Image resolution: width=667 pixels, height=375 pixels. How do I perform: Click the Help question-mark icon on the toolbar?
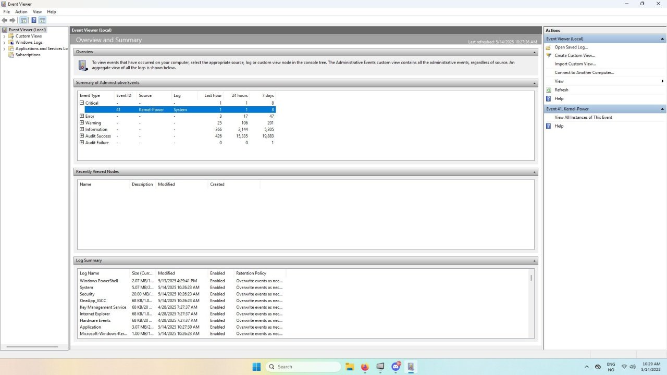coord(33,20)
